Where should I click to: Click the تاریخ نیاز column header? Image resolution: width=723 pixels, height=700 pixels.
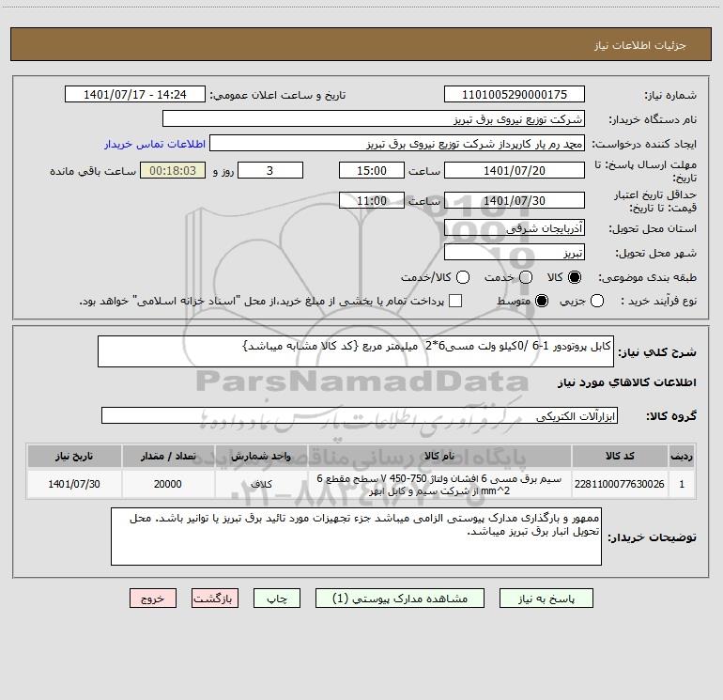click(x=74, y=456)
